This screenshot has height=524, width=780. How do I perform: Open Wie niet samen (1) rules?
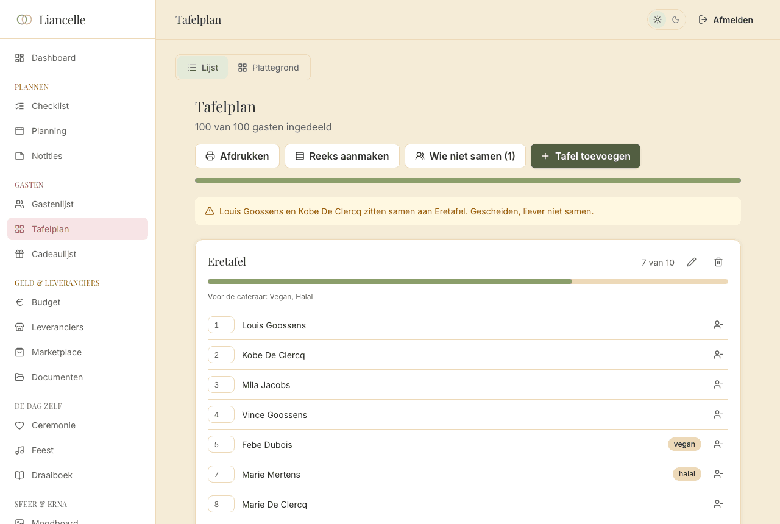point(465,156)
